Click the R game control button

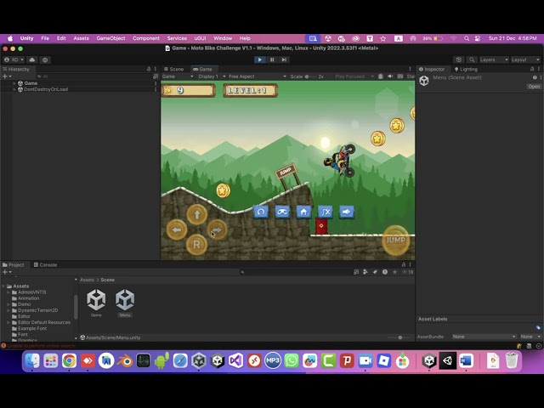(196, 245)
